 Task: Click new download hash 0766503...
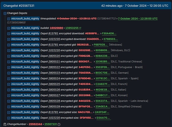[111, 39]
